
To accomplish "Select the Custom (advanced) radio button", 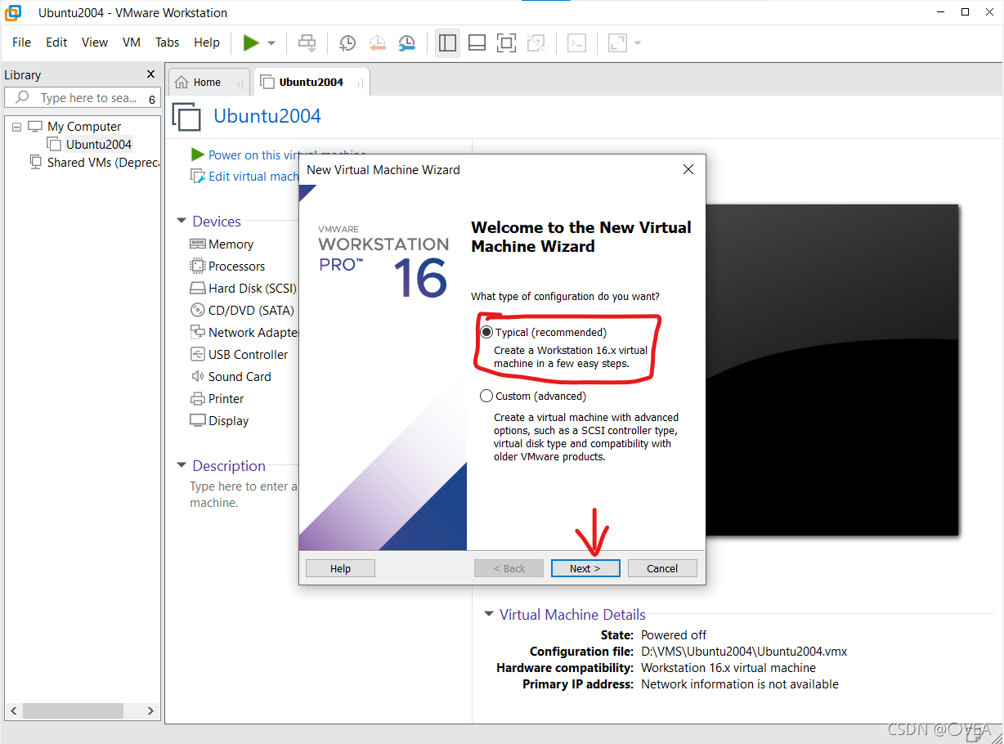I will pyautogui.click(x=487, y=397).
